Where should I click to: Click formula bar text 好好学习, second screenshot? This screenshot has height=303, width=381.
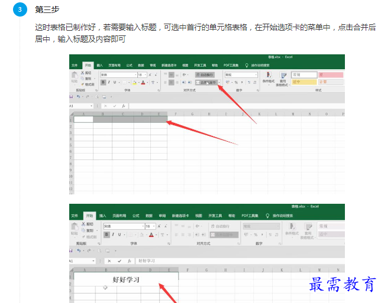click(147, 261)
